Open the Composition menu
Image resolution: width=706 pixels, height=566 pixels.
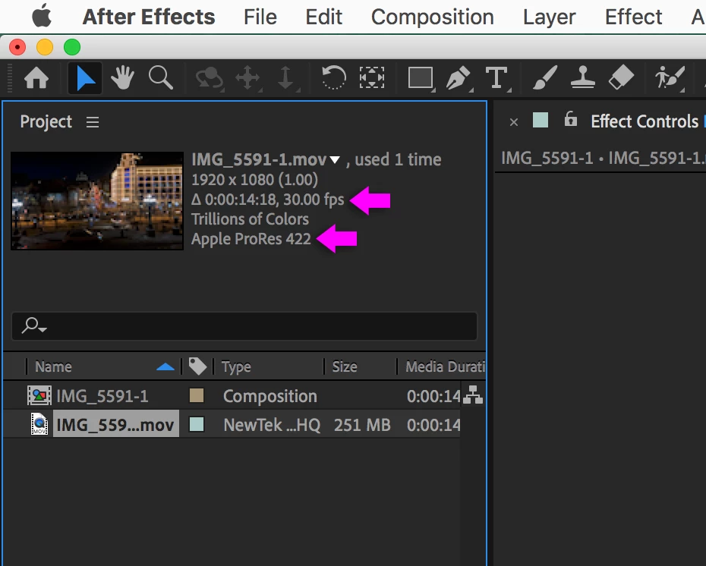(432, 17)
